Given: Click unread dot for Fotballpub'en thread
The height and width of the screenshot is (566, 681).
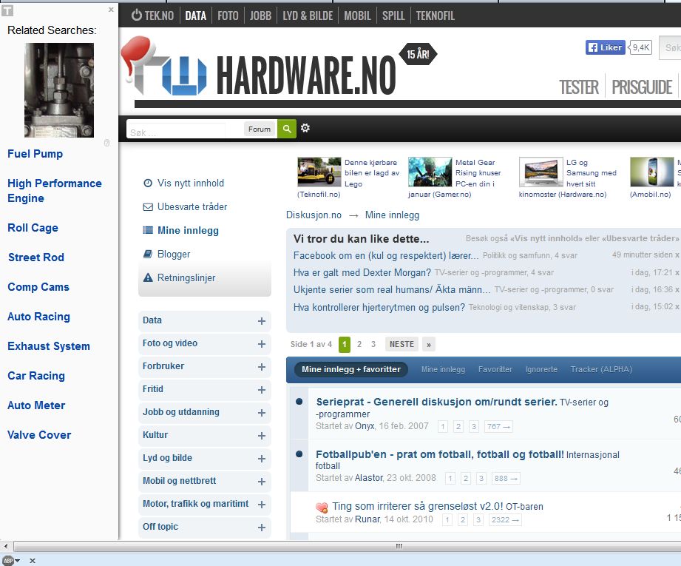Looking at the screenshot, I should coord(299,454).
